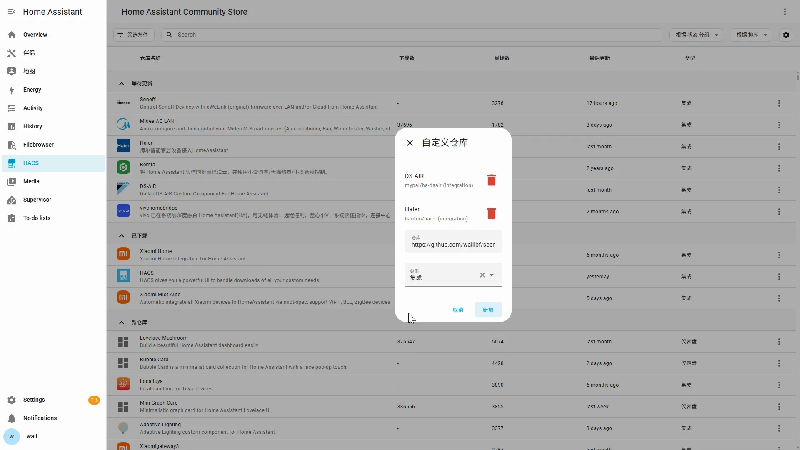Cancel with the 取消 button
The image size is (800, 450).
pos(458,310)
